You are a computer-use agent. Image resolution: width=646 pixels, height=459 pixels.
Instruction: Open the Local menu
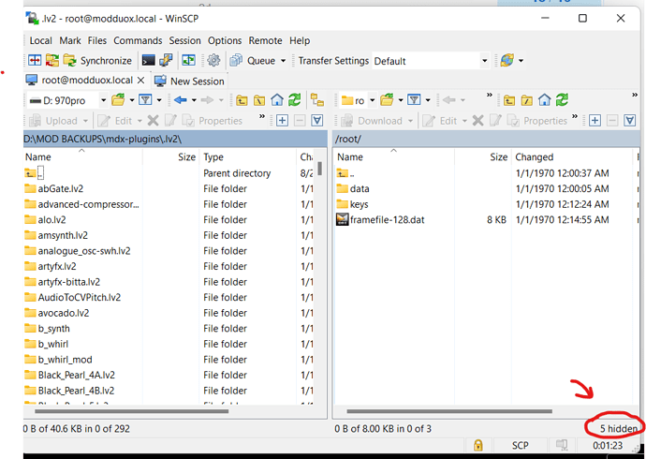40,40
